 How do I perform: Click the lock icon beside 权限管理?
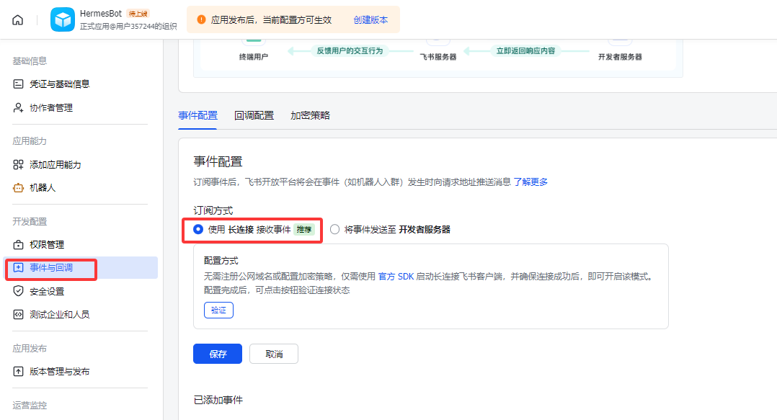tap(19, 245)
